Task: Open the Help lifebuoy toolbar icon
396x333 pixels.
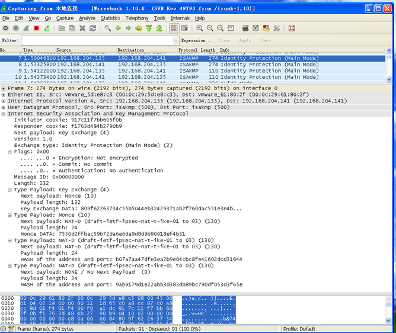Action: 292,28
